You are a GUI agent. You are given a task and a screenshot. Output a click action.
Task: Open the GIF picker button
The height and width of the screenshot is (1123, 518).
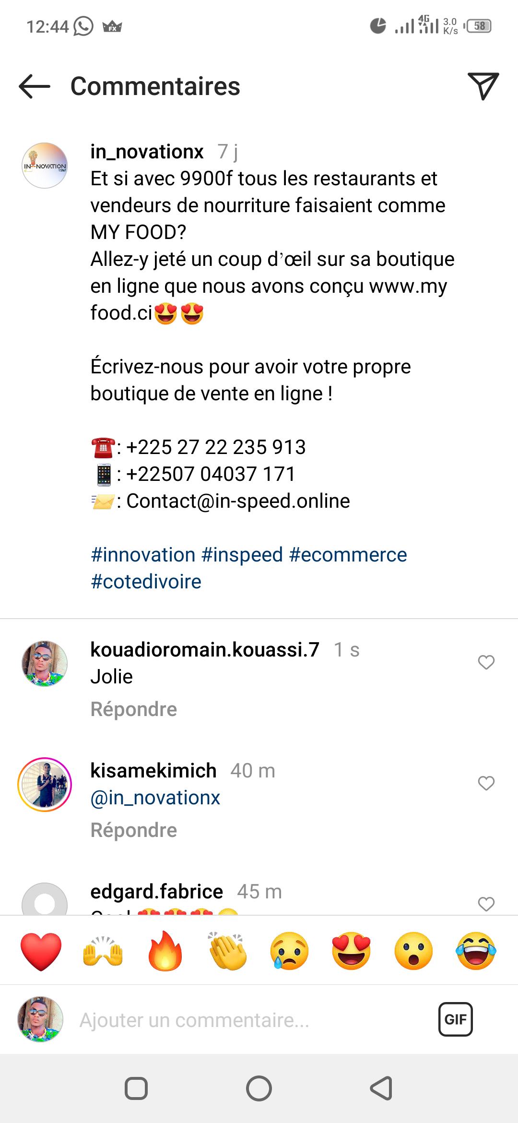(x=455, y=1019)
